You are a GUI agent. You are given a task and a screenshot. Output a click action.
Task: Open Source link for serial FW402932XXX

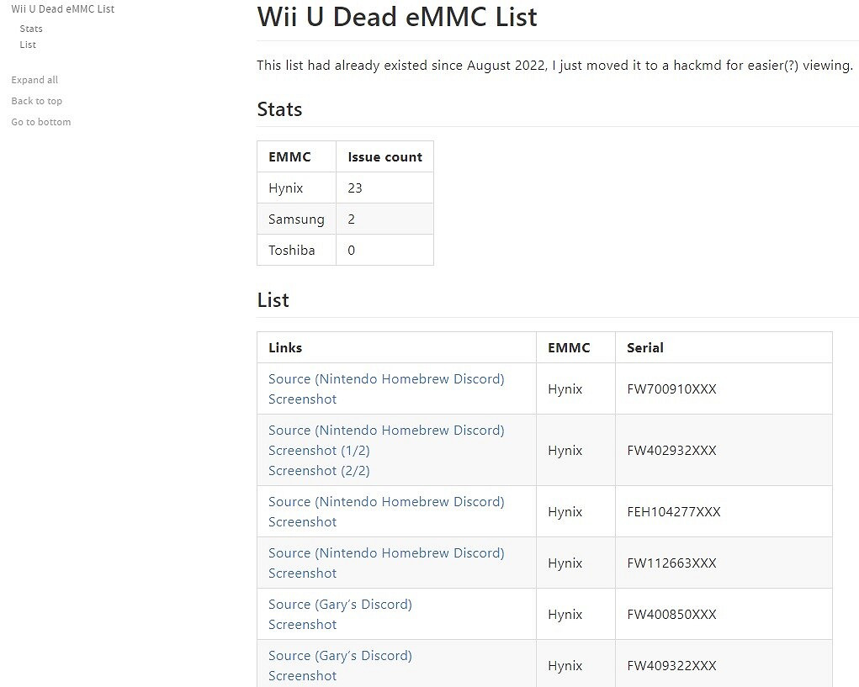click(386, 430)
